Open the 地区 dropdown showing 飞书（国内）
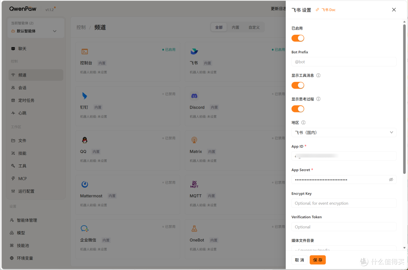Image resolution: width=408 pixels, height=270 pixels. coord(344,132)
